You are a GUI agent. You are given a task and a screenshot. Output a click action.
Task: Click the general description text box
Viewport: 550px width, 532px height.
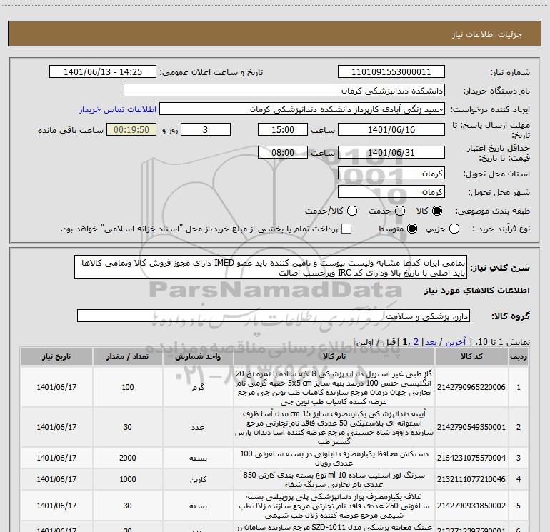(x=271, y=268)
